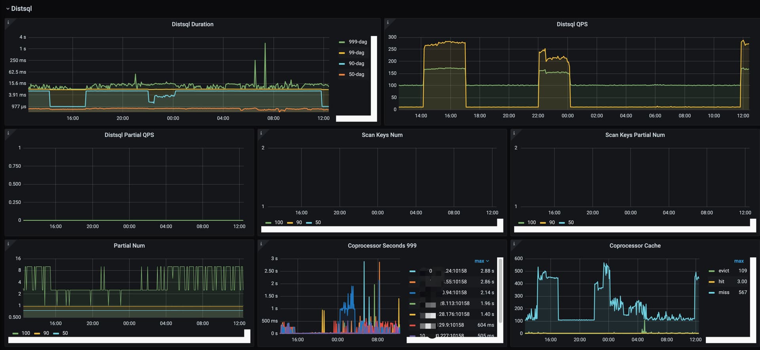760x350 pixels.
Task: Click max column header in Coprocessor Cache legend
Action: pos(739,261)
